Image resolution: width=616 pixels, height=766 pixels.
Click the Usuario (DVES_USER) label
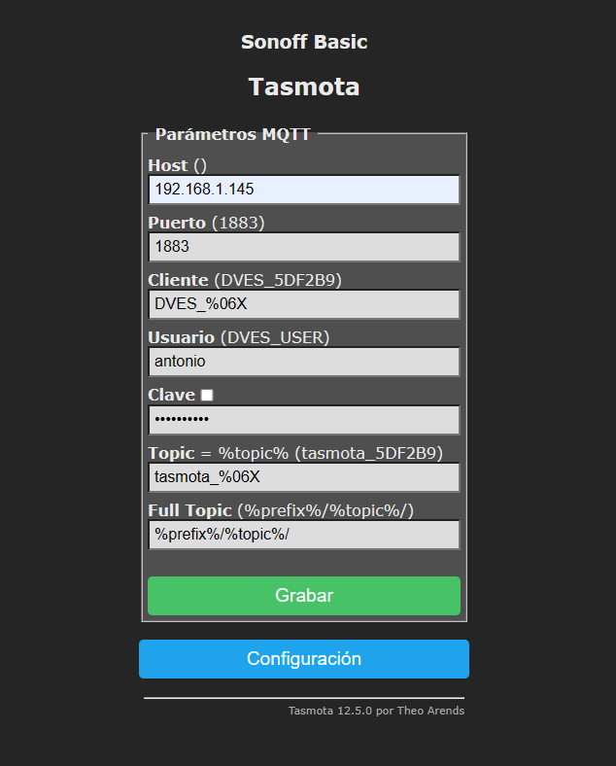(x=238, y=338)
